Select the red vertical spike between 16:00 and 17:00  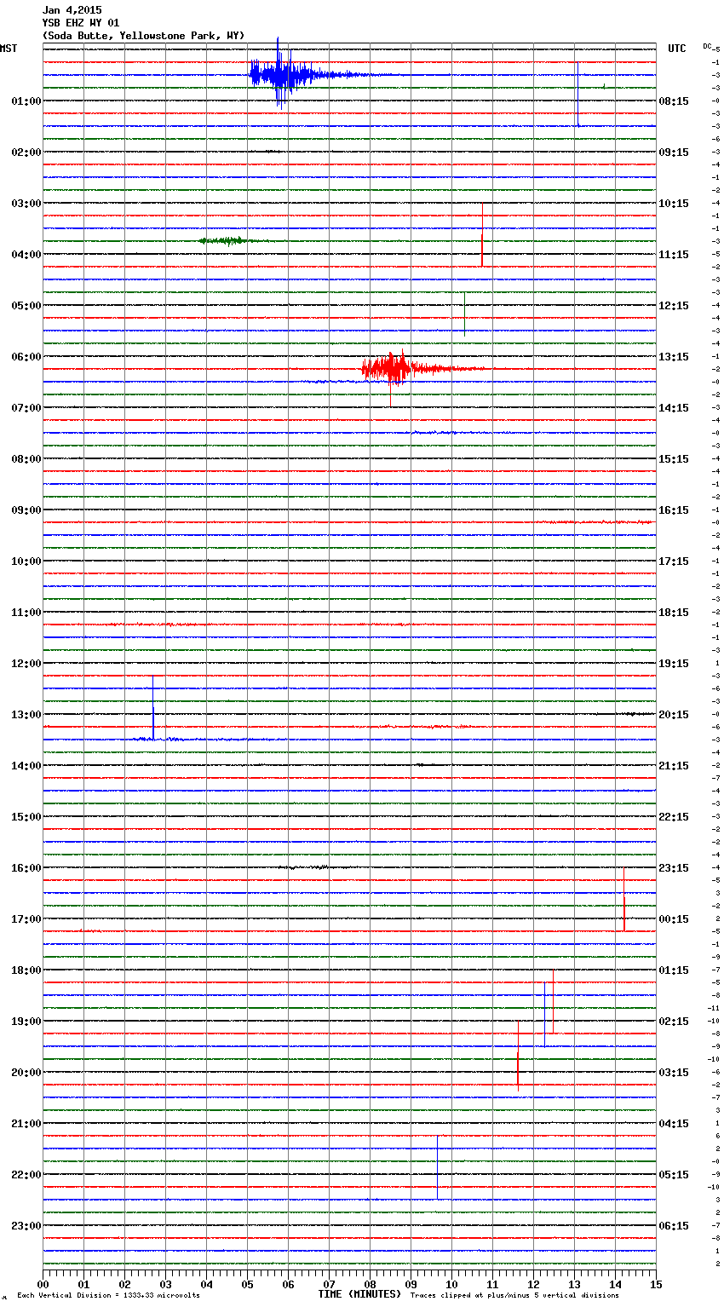click(624, 900)
